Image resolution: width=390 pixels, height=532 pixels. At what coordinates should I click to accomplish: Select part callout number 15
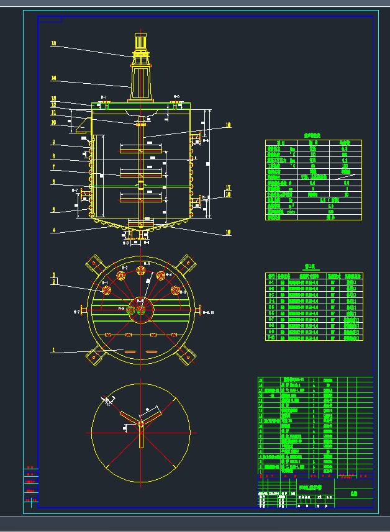tap(54, 43)
